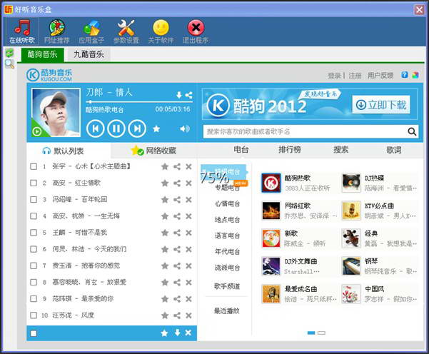Click the magnifier icon in left sidebar

[9, 64]
